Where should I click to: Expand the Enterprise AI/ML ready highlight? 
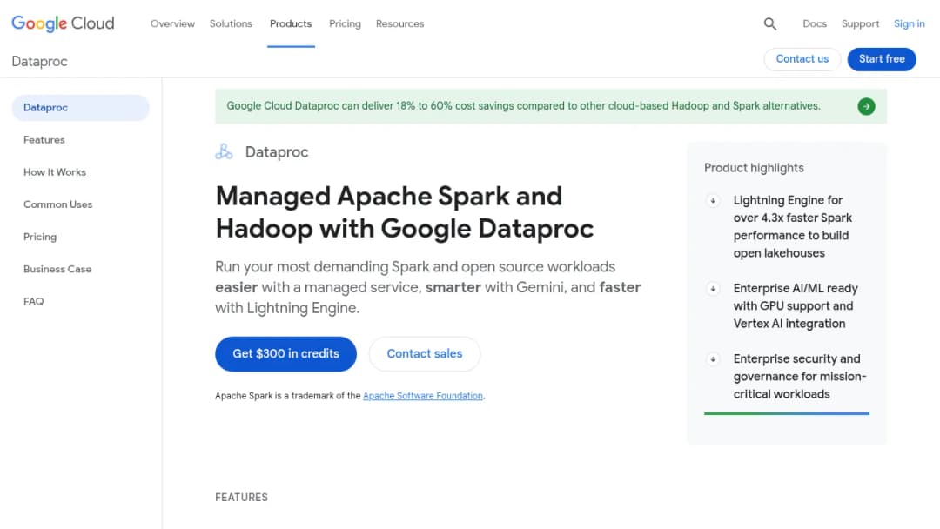click(x=713, y=289)
